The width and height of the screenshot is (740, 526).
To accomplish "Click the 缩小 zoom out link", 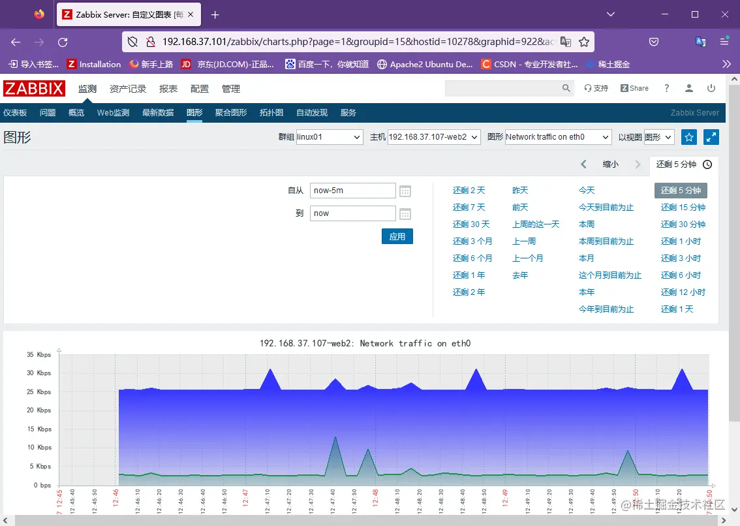I will click(611, 164).
